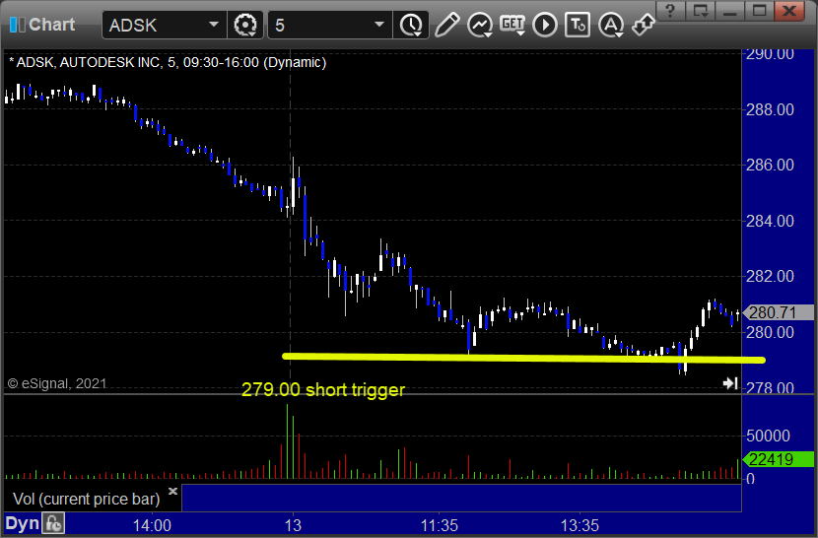Image resolution: width=818 pixels, height=538 pixels.
Task: Click the 280.00 price axis label
Action: [770, 332]
